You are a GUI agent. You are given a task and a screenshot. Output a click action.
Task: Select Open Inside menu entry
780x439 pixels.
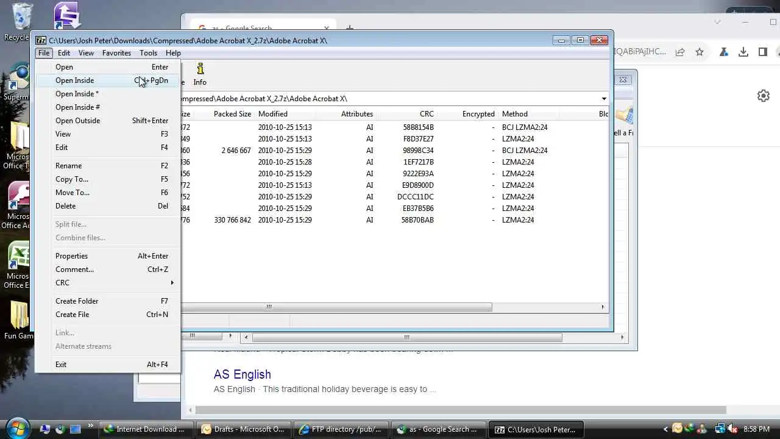(x=108, y=80)
